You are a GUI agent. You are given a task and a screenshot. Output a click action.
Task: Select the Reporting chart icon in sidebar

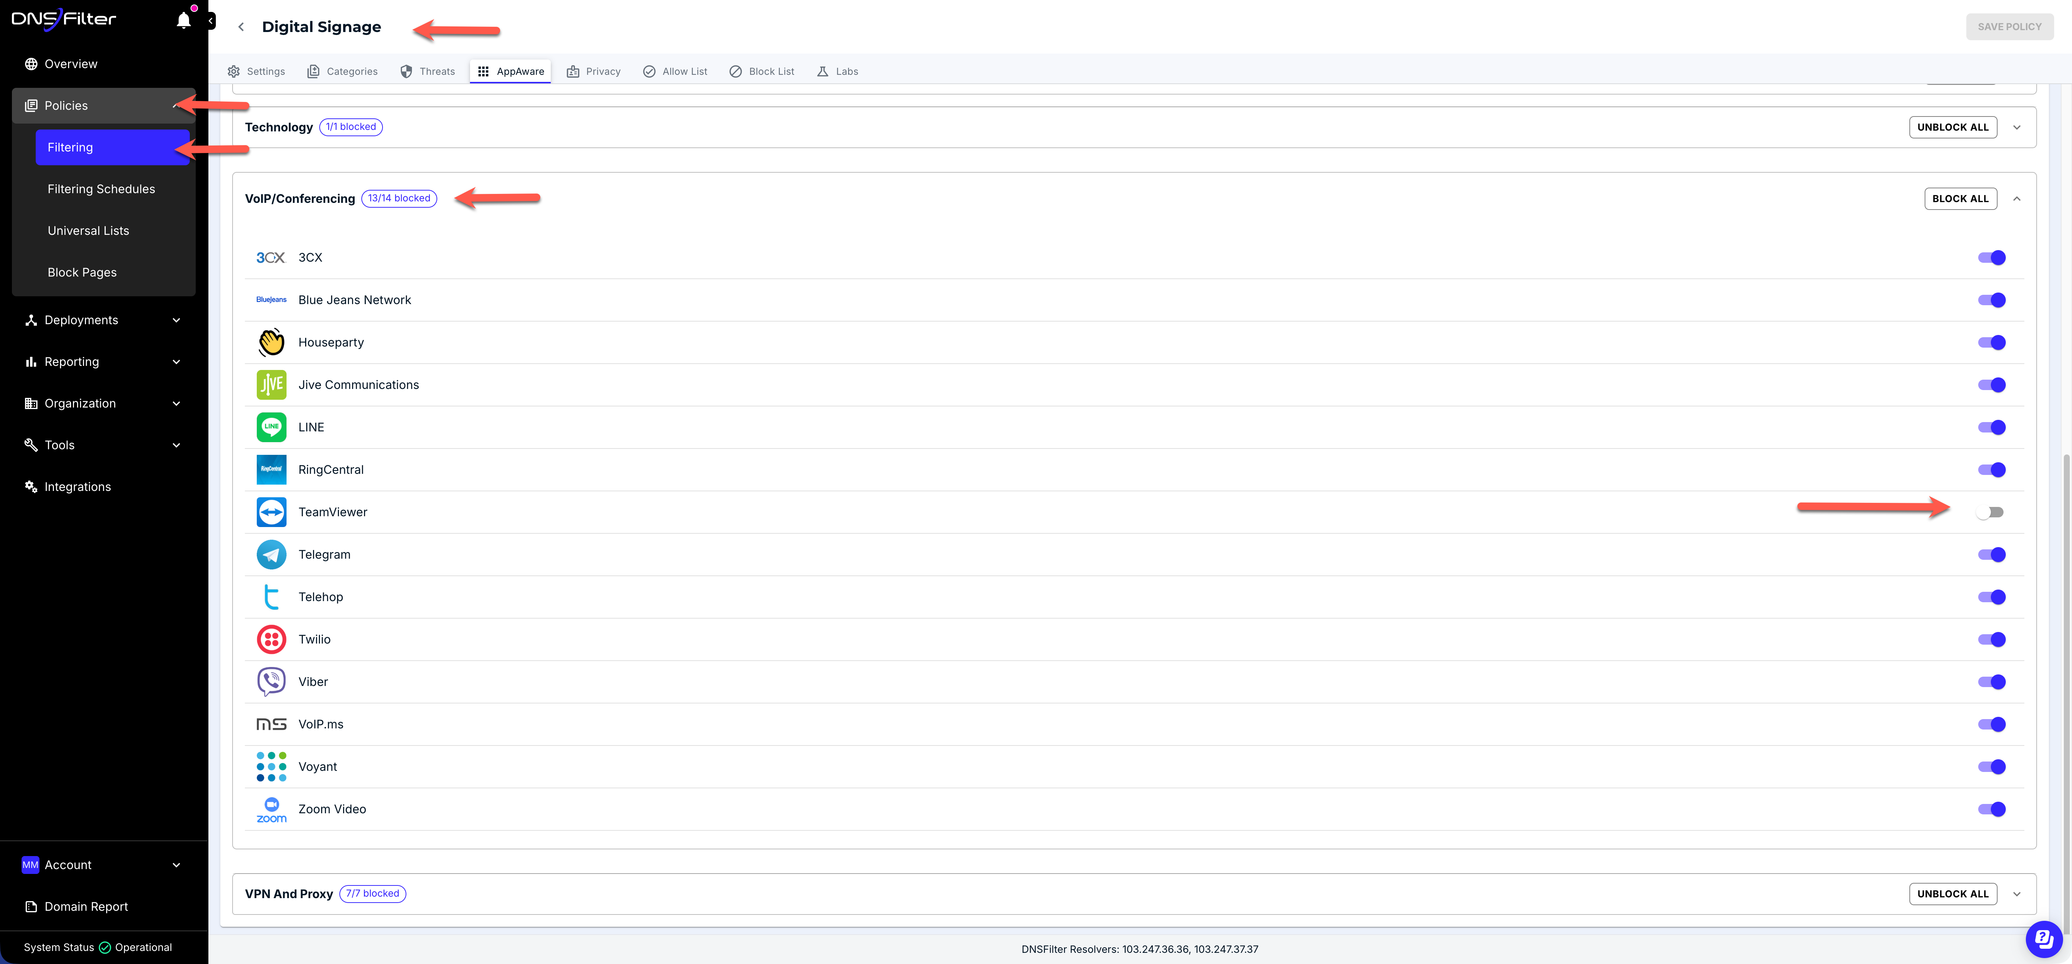[30, 361]
